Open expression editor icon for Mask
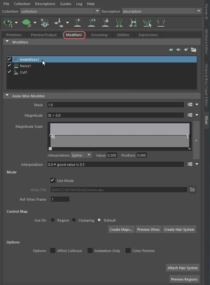Image resolution: width=210 pixels, height=285 pixels. [190, 105]
